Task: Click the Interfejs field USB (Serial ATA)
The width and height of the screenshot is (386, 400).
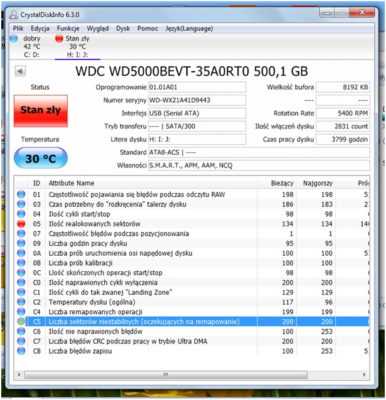Action: (x=197, y=113)
